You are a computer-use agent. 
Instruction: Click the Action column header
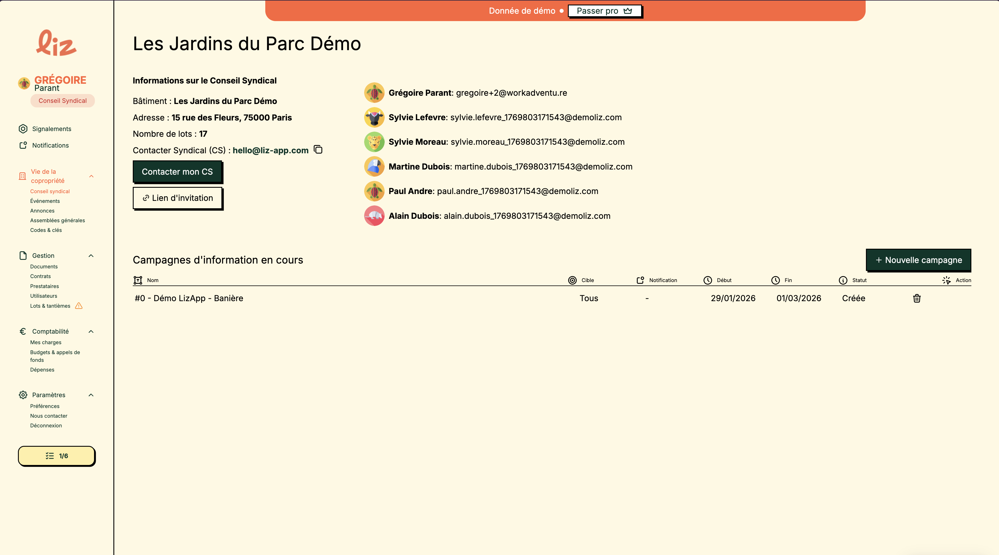[x=956, y=280]
